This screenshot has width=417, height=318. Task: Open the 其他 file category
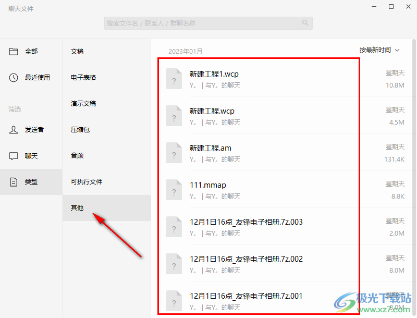tap(77, 207)
